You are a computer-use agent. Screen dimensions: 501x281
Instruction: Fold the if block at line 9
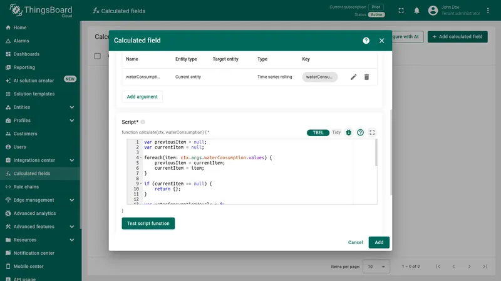click(x=141, y=184)
